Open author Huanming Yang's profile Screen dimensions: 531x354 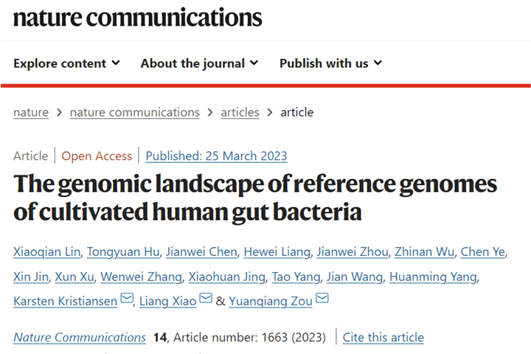coord(433,277)
